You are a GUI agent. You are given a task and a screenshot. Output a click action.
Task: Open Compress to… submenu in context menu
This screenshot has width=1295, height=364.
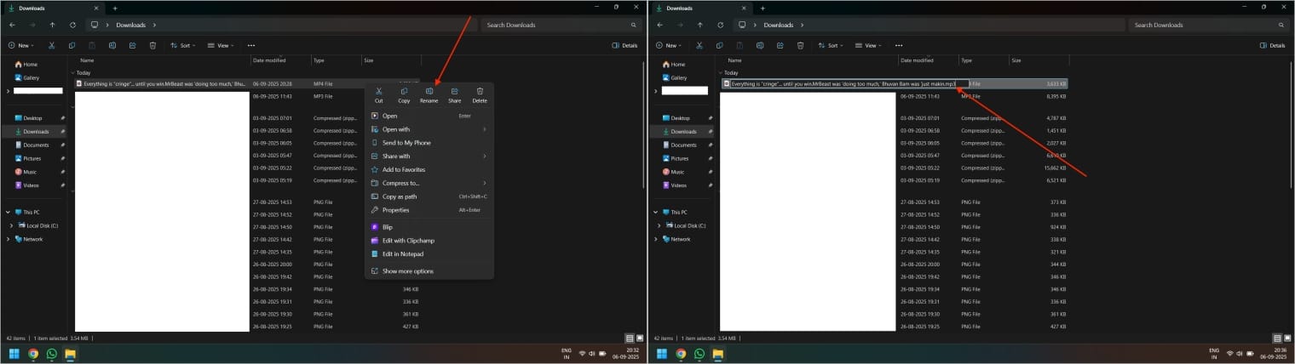coord(429,183)
